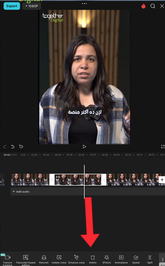Toggle fullscreen preview mode

pos(163,147)
